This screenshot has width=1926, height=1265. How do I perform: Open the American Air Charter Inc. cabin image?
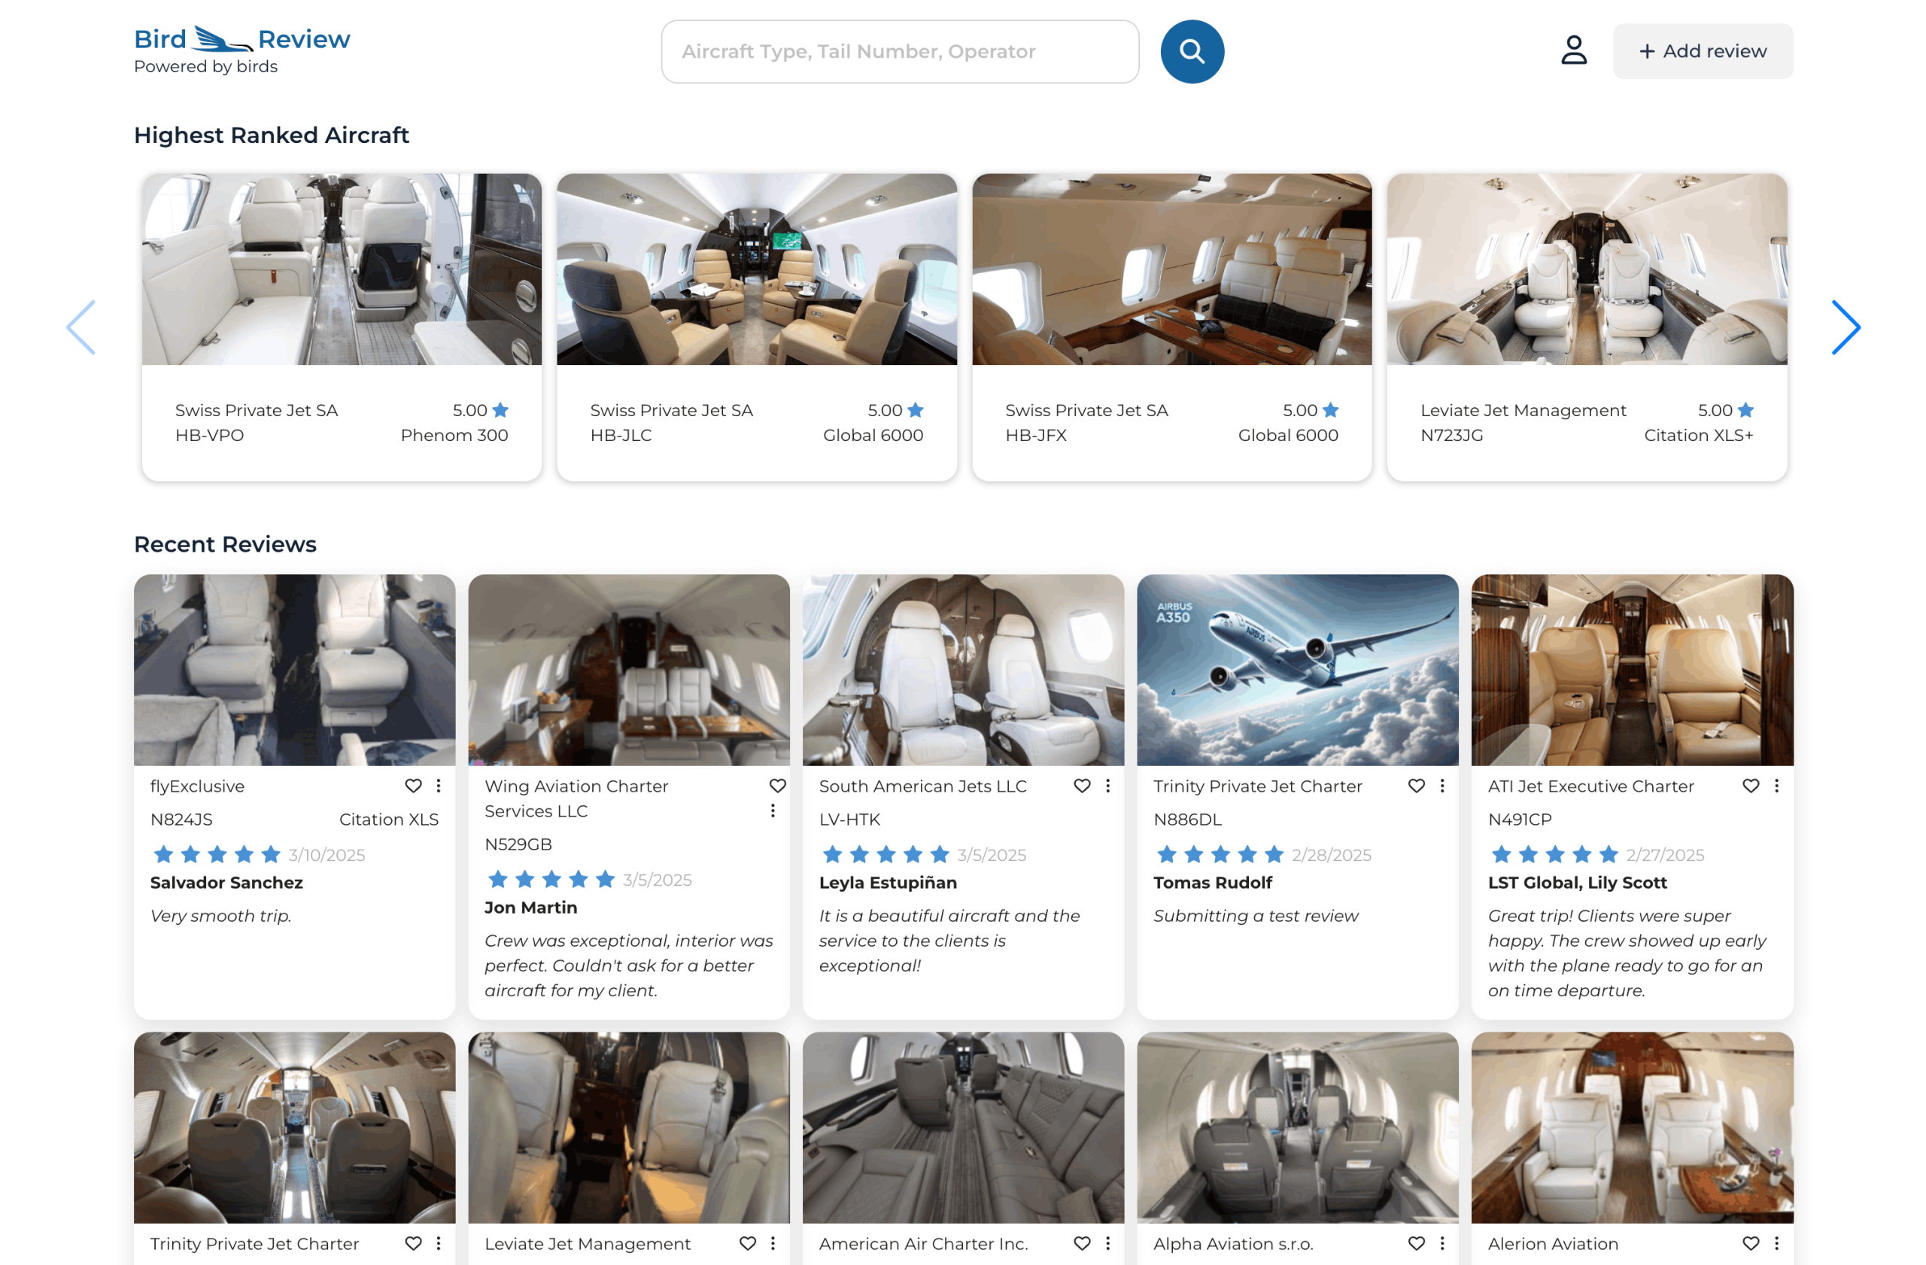point(963,1127)
